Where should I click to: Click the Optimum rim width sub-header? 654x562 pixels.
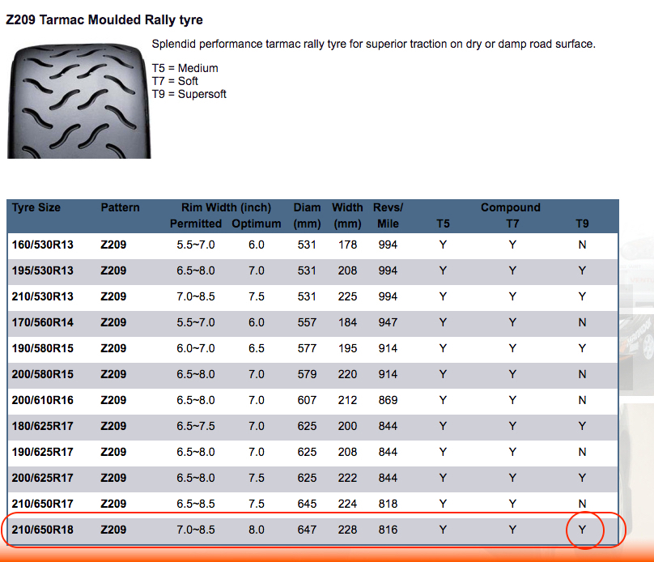pos(256,224)
